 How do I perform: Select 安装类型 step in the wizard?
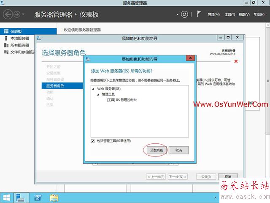coord(54,73)
